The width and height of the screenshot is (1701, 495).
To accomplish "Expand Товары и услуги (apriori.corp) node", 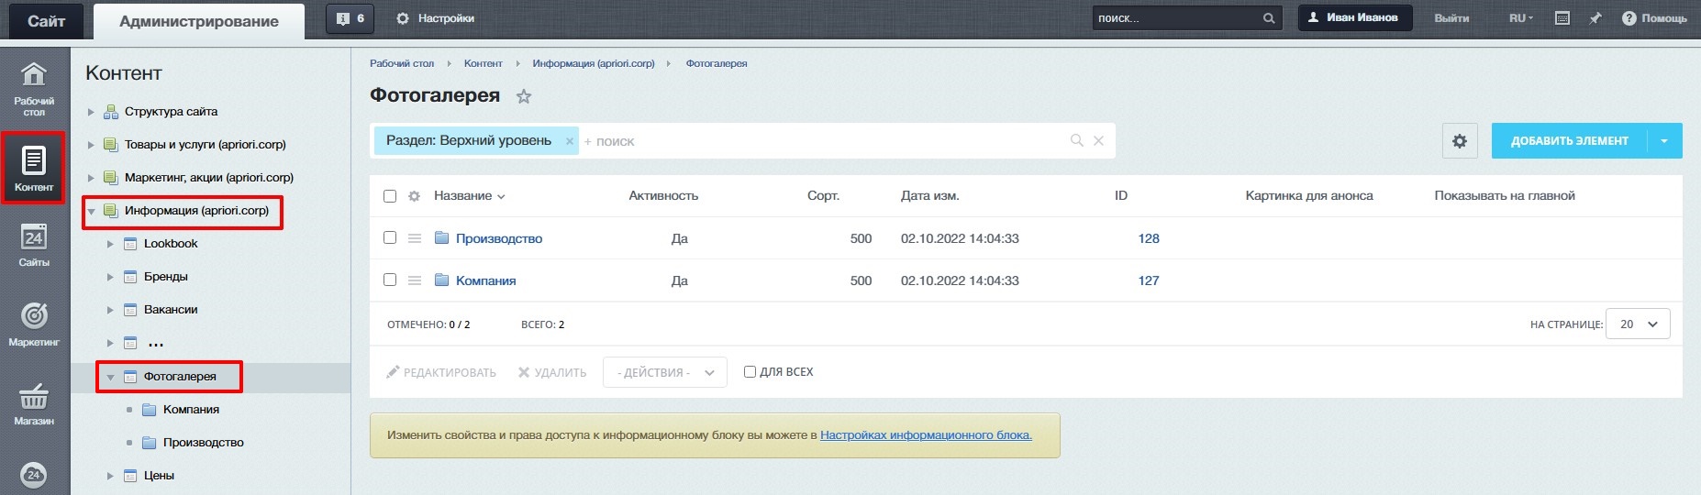I will coord(91,145).
